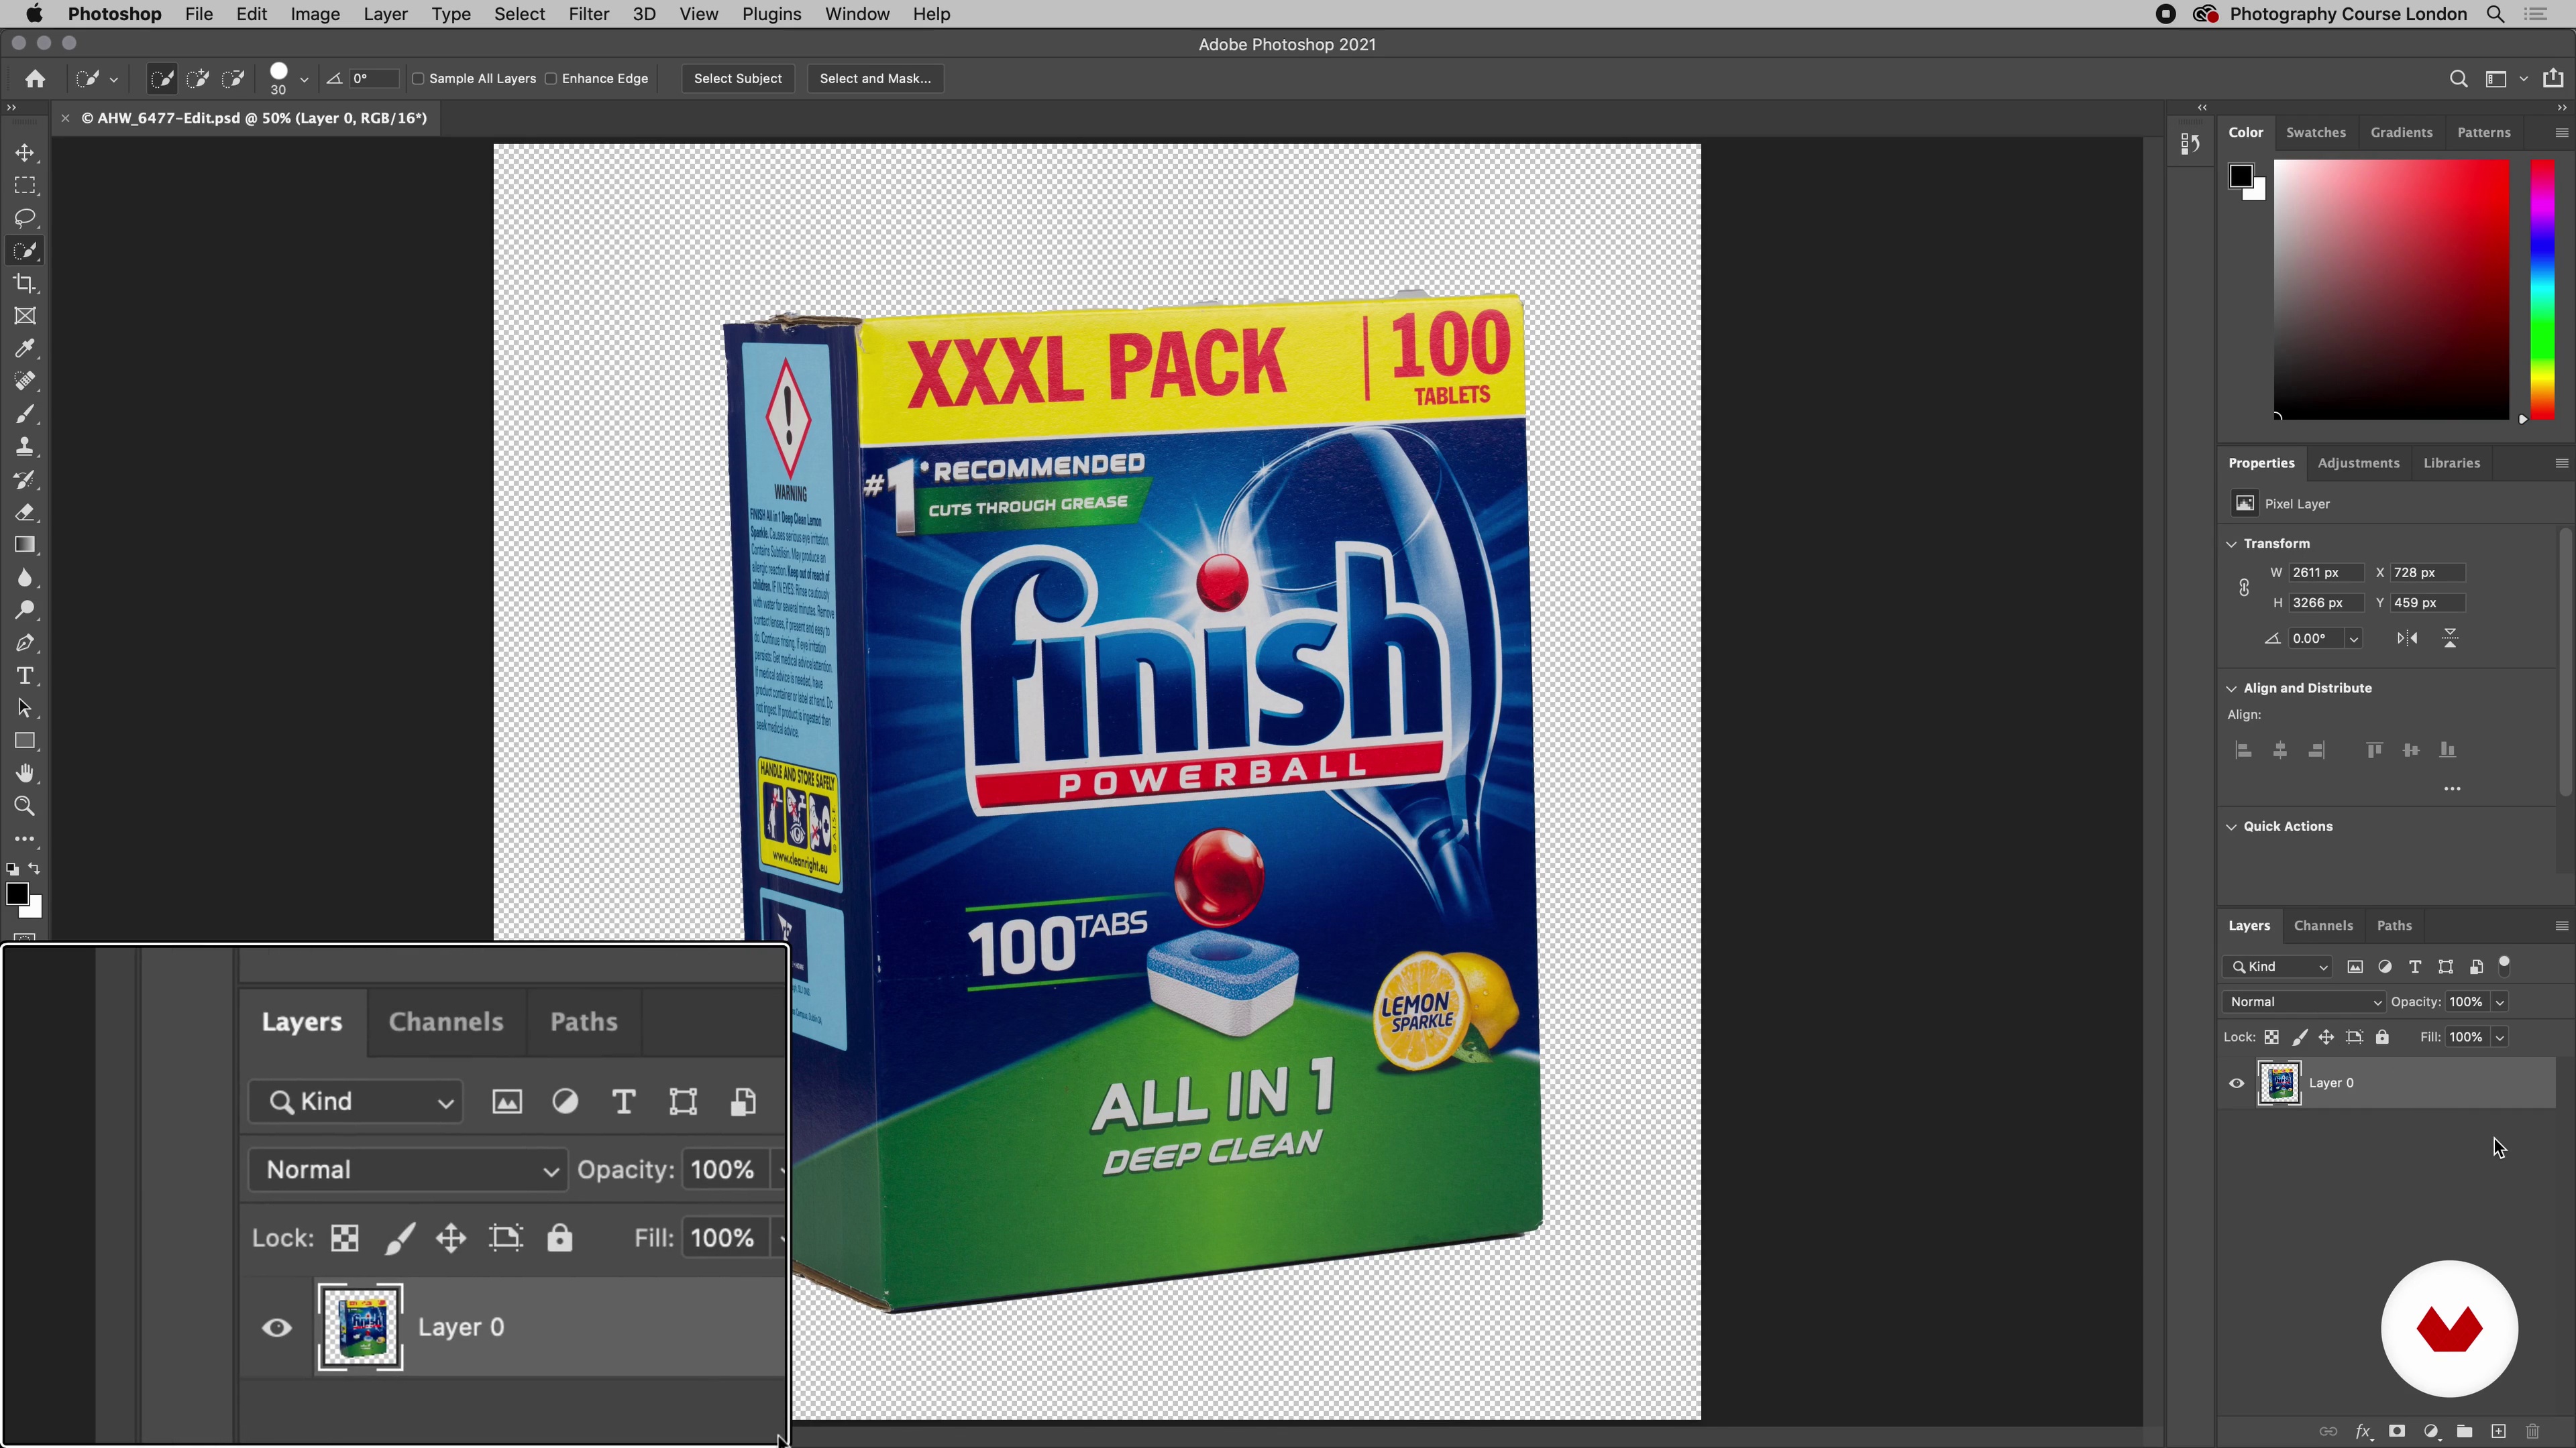This screenshot has width=2576, height=1448.
Task: Open rotation angle dropdown in Transform
Action: pyautogui.click(x=2354, y=639)
